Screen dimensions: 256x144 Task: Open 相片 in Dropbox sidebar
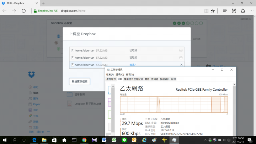[x=36, y=110]
